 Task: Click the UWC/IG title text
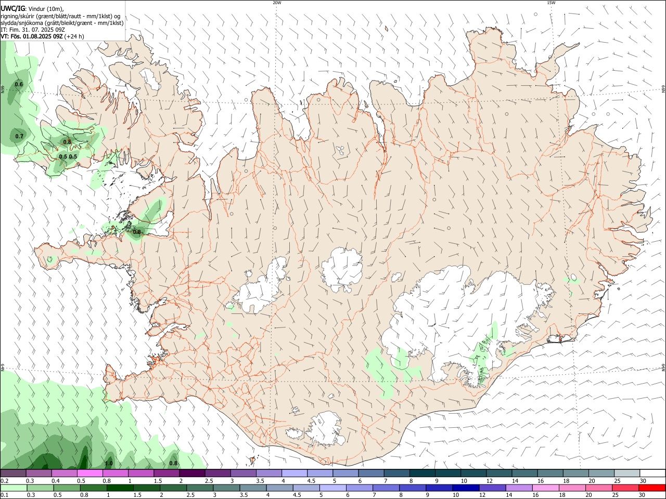click(x=12, y=9)
